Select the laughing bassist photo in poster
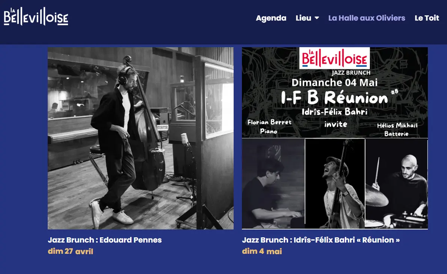447x274 pixels. (335, 183)
